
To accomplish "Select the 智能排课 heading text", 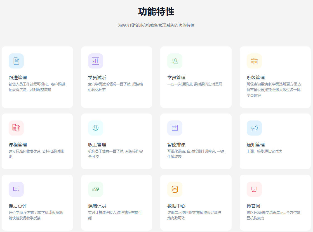I will coord(176,145).
